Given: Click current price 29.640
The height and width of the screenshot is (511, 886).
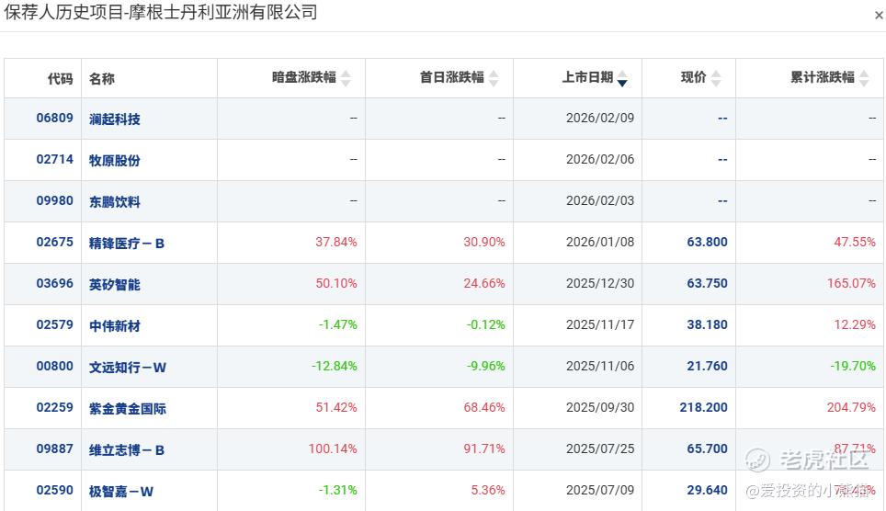Looking at the screenshot, I should point(707,490).
